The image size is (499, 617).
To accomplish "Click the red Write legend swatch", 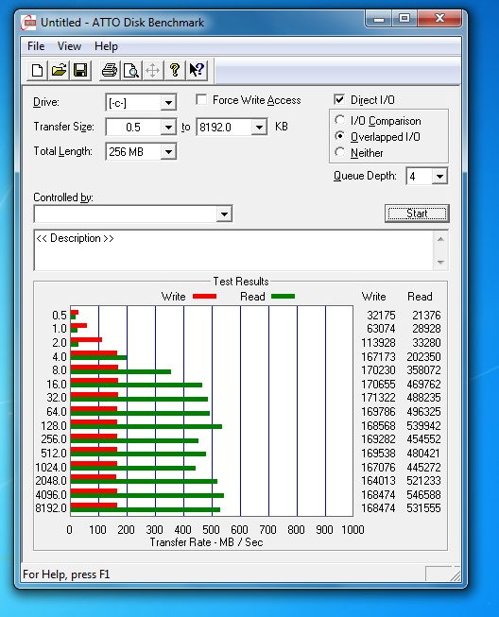I will click(204, 297).
